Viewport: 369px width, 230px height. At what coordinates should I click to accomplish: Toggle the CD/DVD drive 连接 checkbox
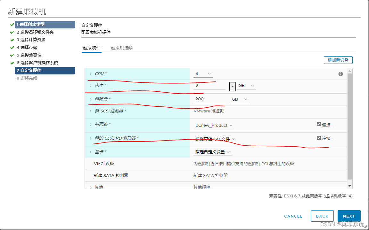319,138
